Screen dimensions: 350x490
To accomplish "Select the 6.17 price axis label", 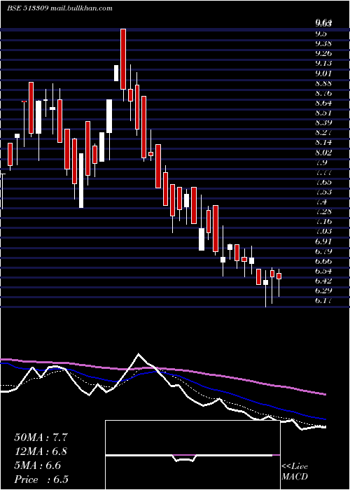I will coord(323,300).
